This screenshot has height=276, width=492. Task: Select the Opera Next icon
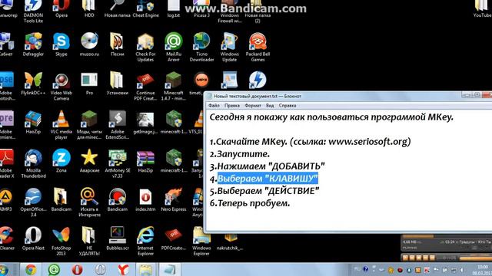click(x=33, y=238)
